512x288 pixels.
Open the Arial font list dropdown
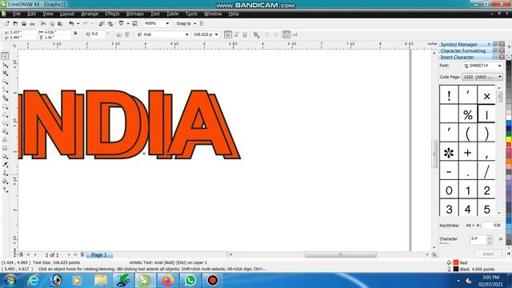[x=186, y=34]
